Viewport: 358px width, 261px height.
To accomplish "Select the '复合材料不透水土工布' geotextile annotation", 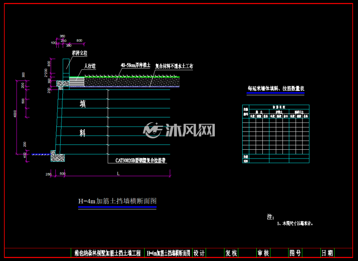I will tap(174, 66).
